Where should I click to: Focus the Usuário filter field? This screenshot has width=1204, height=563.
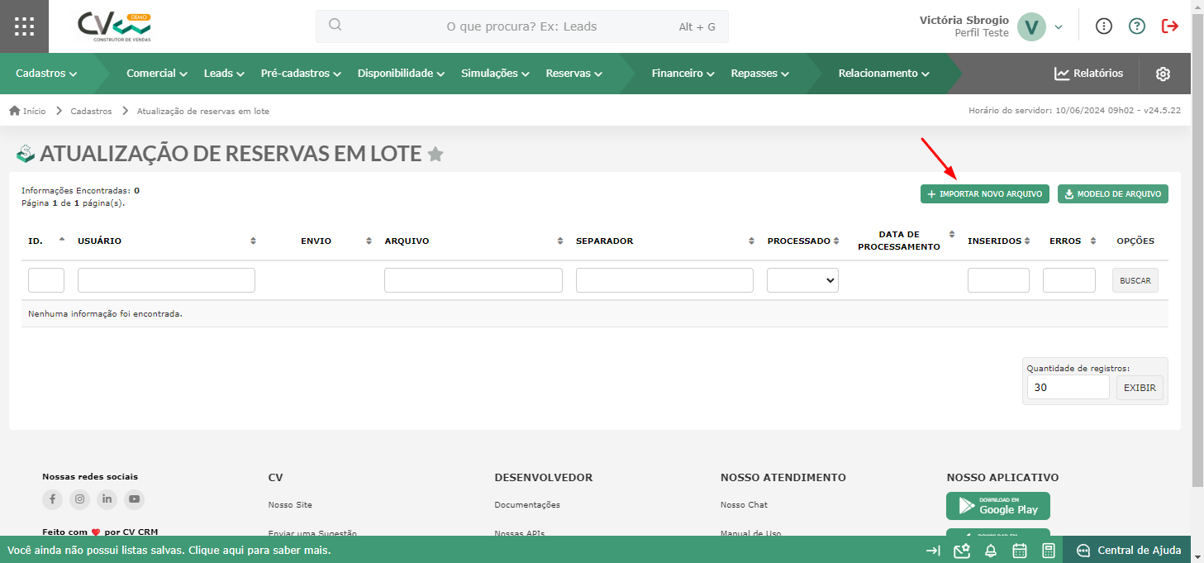[166, 280]
